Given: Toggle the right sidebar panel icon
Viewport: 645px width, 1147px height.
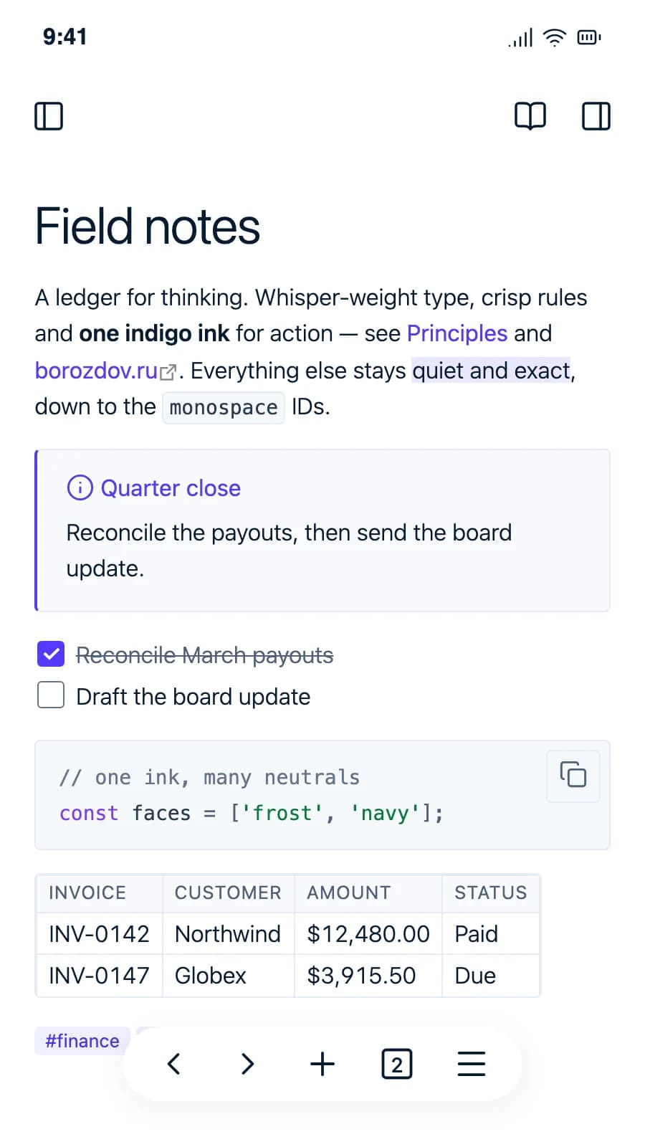Looking at the screenshot, I should coord(596,115).
